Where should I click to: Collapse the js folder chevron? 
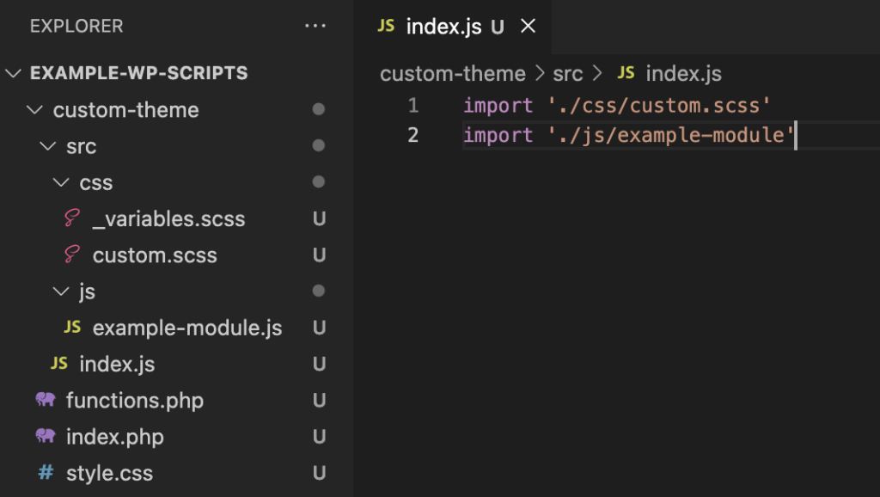point(61,291)
